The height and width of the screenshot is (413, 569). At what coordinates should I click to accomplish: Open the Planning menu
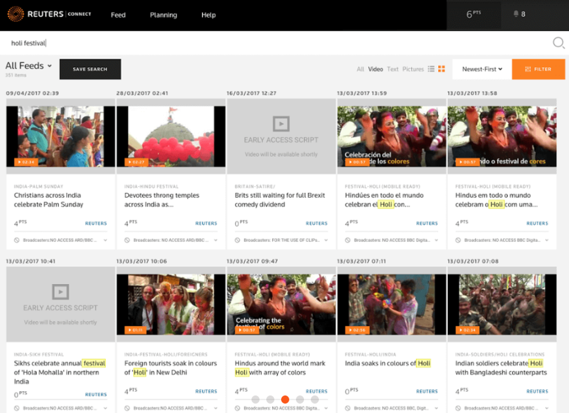(x=163, y=15)
